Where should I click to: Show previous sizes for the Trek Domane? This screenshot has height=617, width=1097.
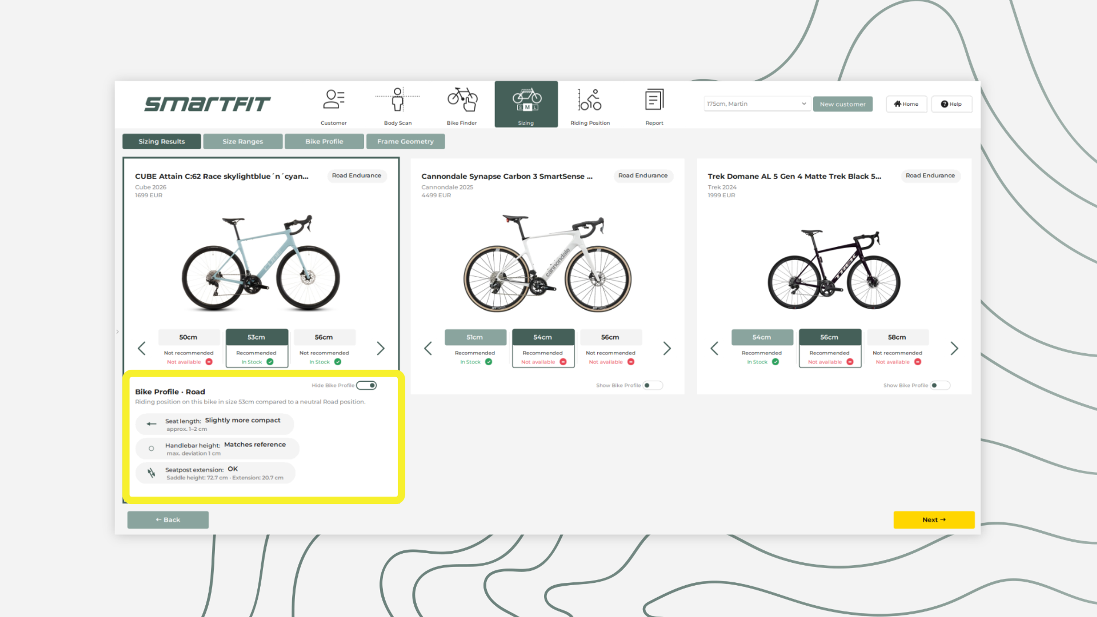pos(714,348)
